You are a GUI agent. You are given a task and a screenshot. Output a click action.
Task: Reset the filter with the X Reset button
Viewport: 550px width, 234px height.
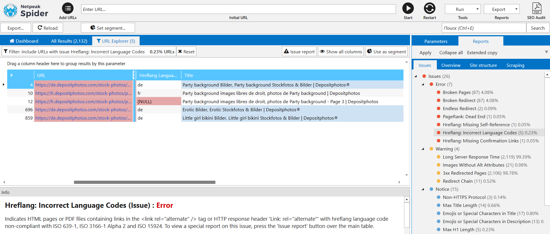pyautogui.click(x=186, y=52)
